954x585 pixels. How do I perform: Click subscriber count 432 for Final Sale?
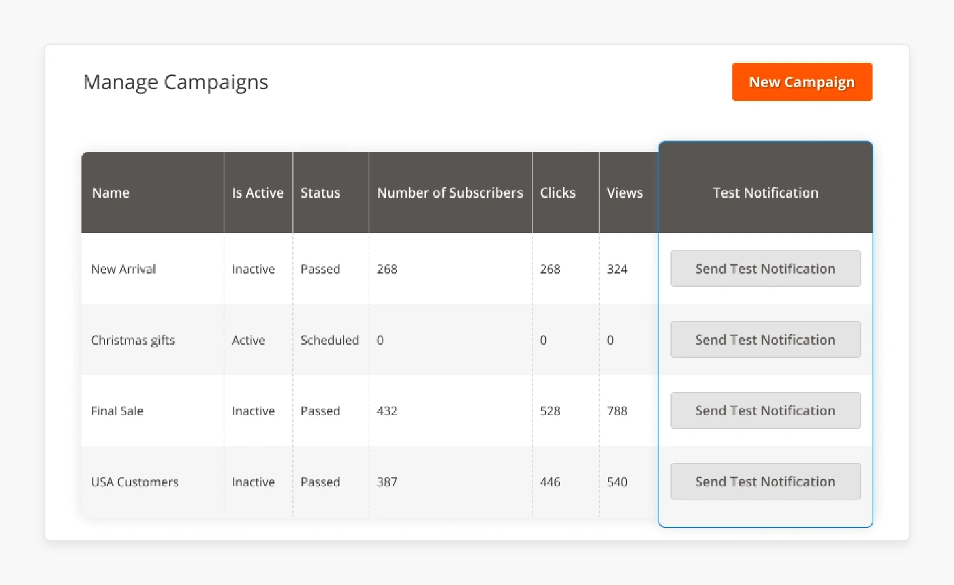[x=387, y=411]
